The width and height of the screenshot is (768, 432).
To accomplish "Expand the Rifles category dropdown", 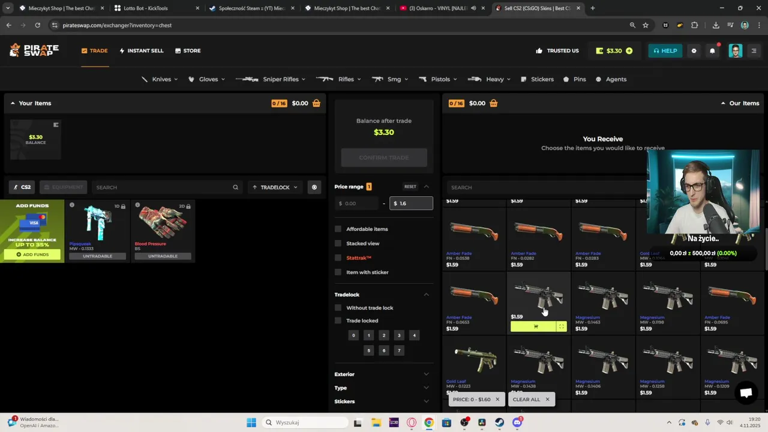I will pos(338,79).
